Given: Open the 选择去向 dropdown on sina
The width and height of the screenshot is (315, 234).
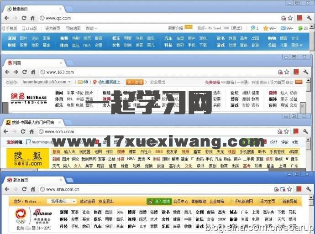Looking at the screenshot, I should pyautogui.click(x=61, y=201).
